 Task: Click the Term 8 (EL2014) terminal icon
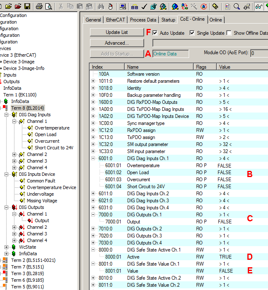(5, 108)
